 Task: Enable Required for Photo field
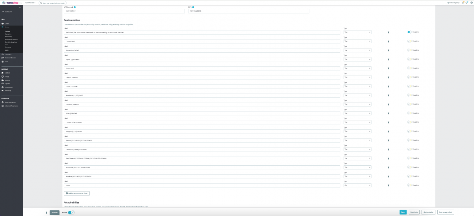pos(410,185)
